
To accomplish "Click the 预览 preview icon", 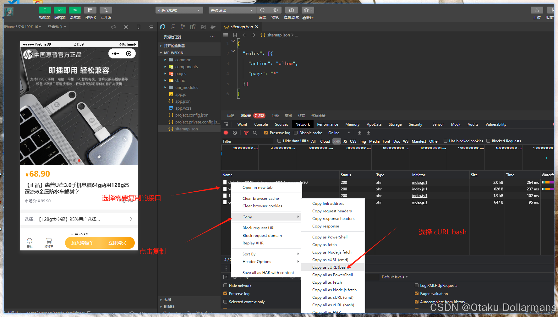I will click(x=275, y=10).
